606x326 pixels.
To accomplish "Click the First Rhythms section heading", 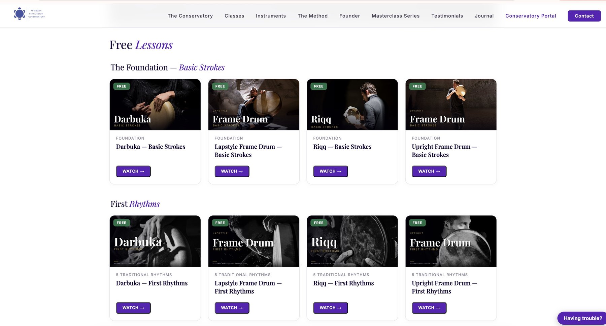I will pyautogui.click(x=135, y=204).
